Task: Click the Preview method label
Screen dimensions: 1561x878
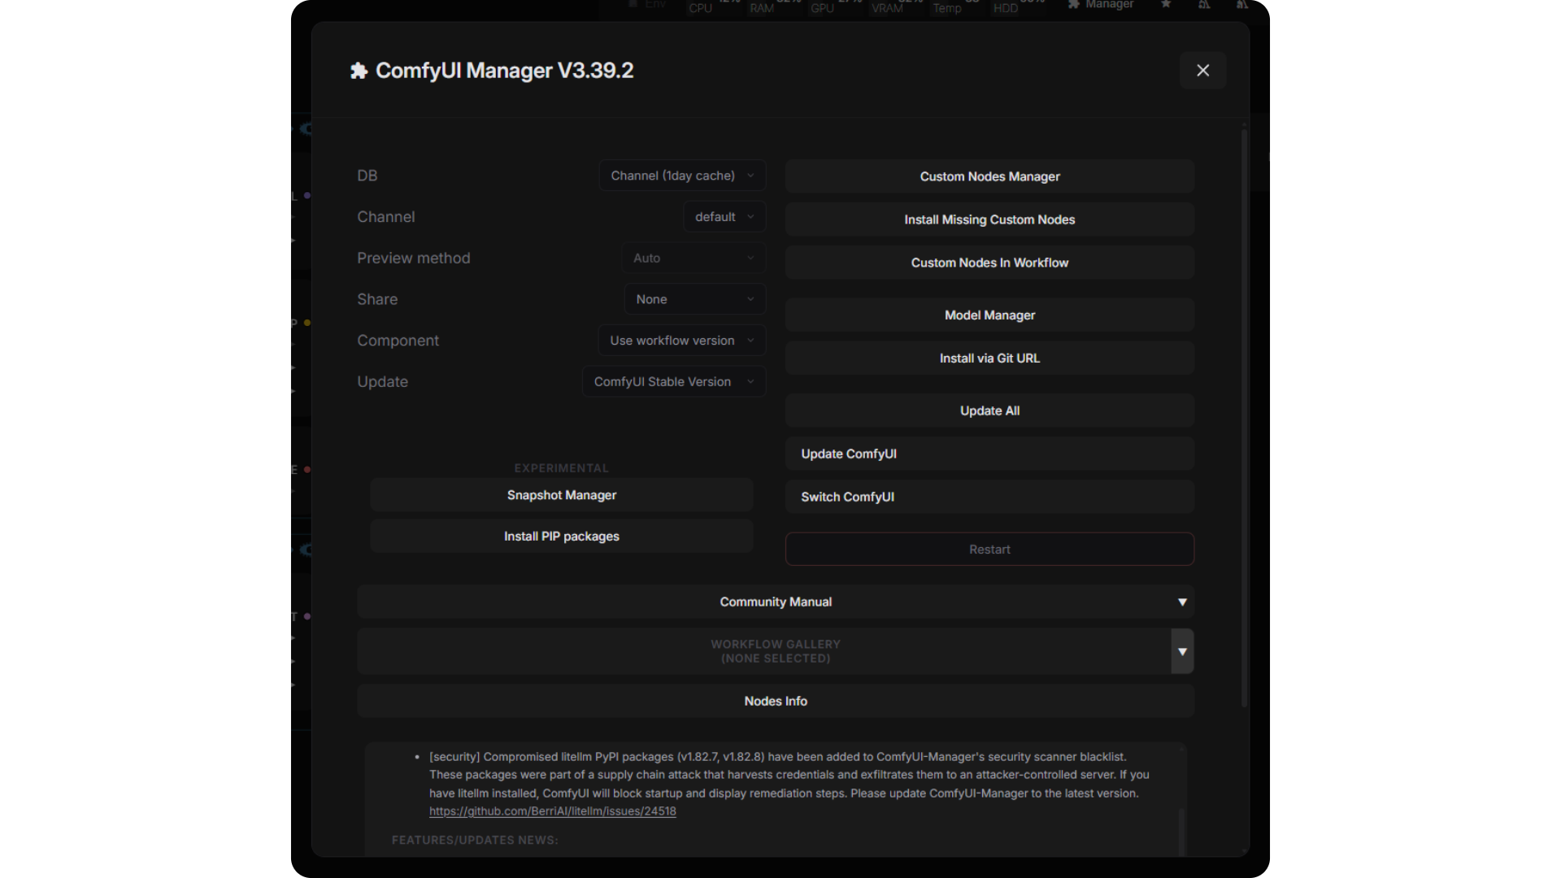Action: (x=413, y=258)
